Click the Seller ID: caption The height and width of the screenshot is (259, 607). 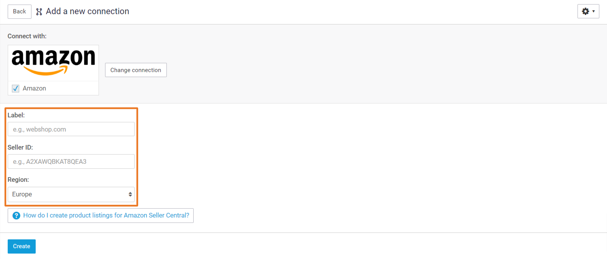tap(20, 147)
